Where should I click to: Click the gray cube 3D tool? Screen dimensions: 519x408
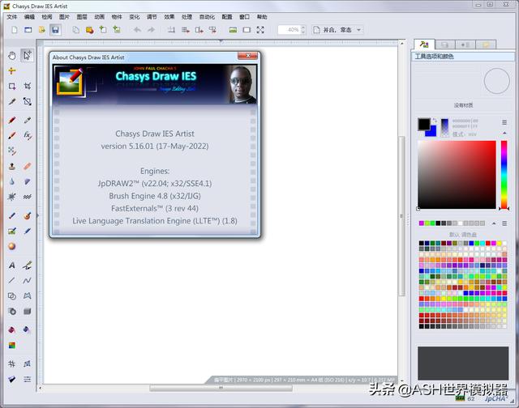[28, 311]
